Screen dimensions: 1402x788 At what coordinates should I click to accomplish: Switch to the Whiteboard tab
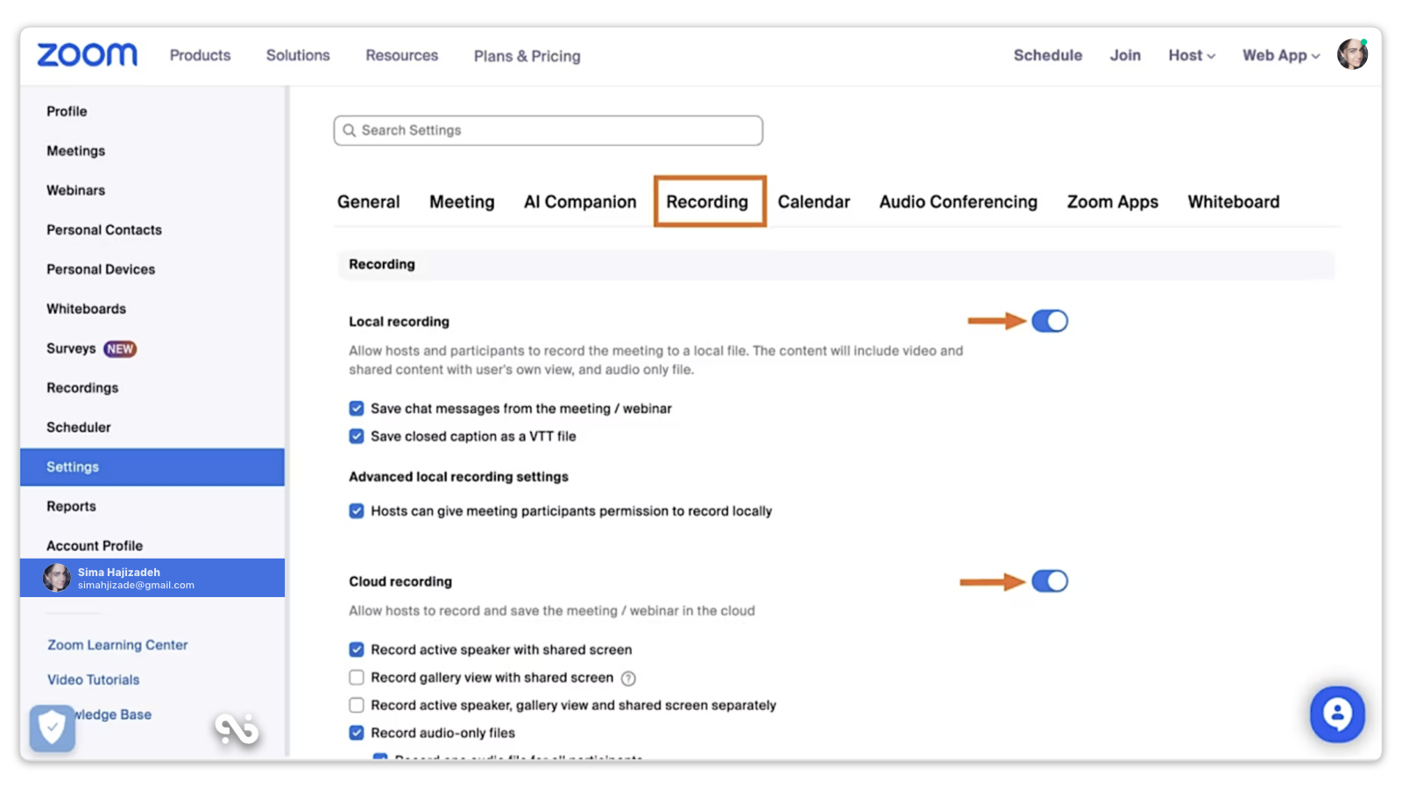tap(1234, 202)
